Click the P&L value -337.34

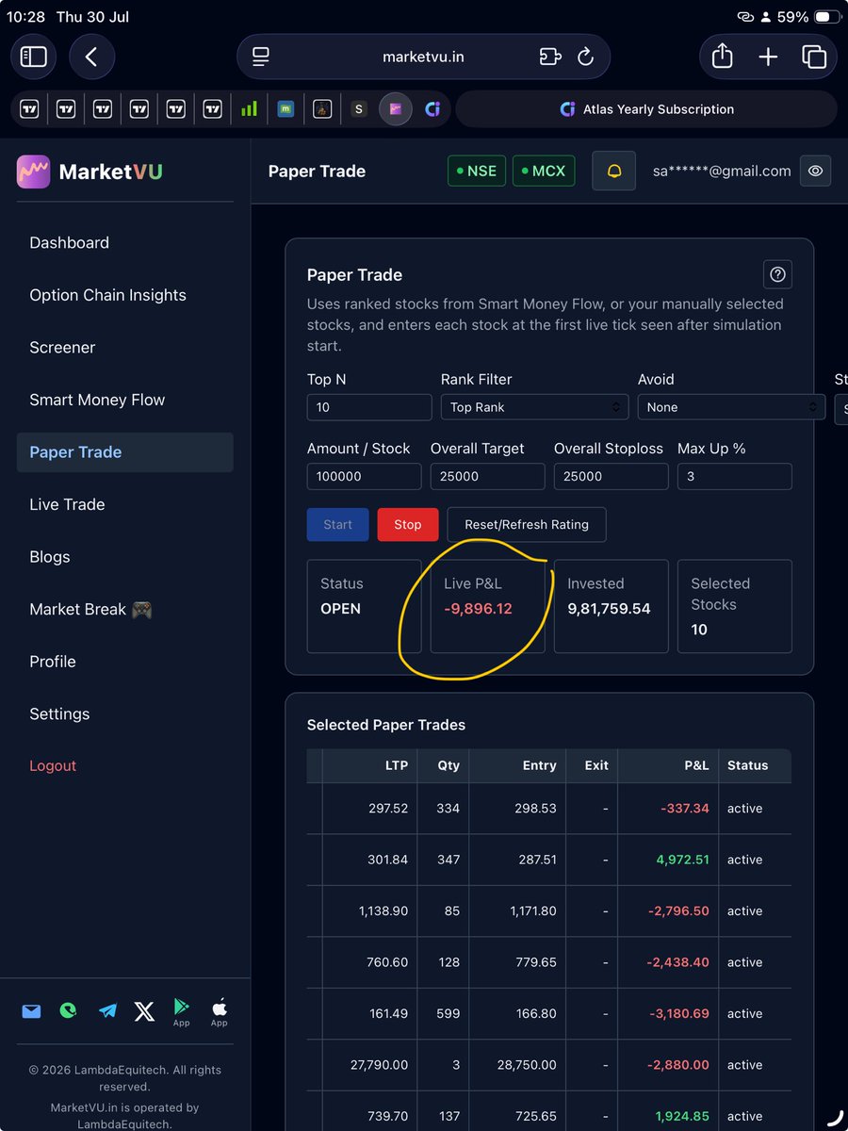[684, 808]
